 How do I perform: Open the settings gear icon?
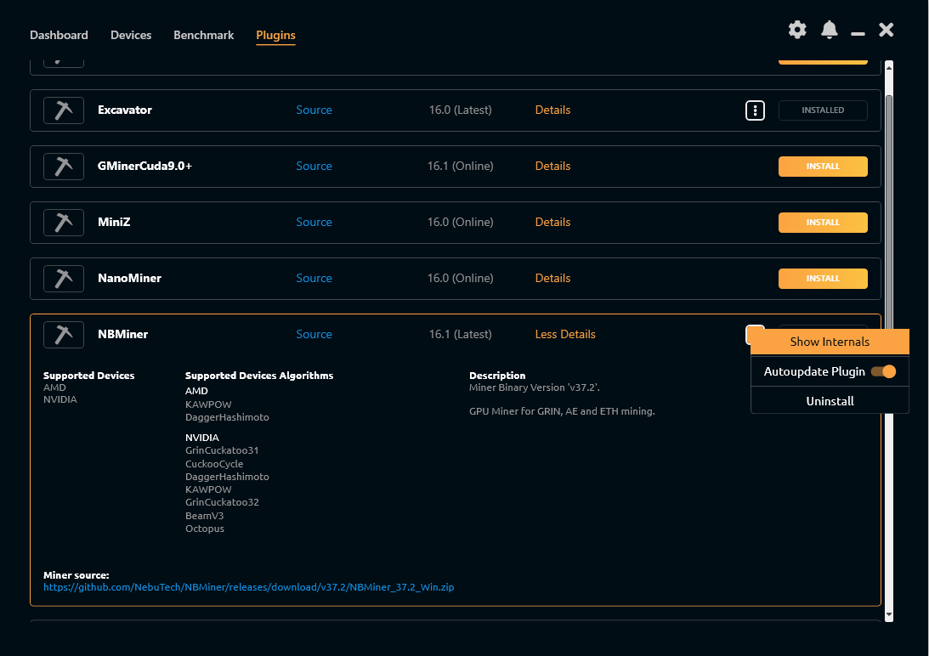tap(797, 30)
